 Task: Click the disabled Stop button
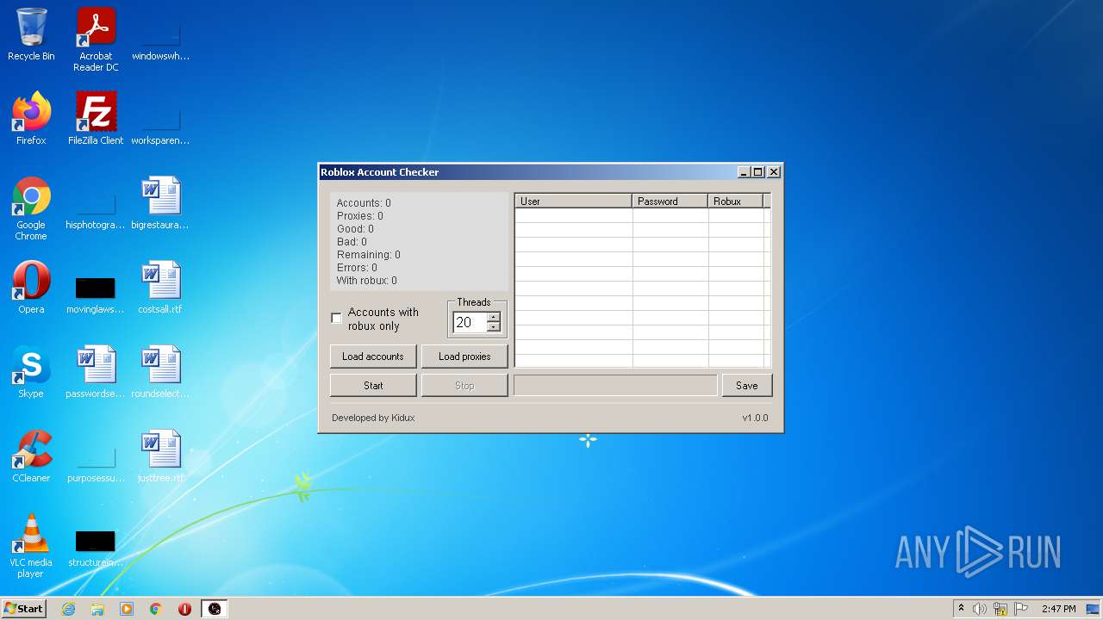click(x=464, y=386)
